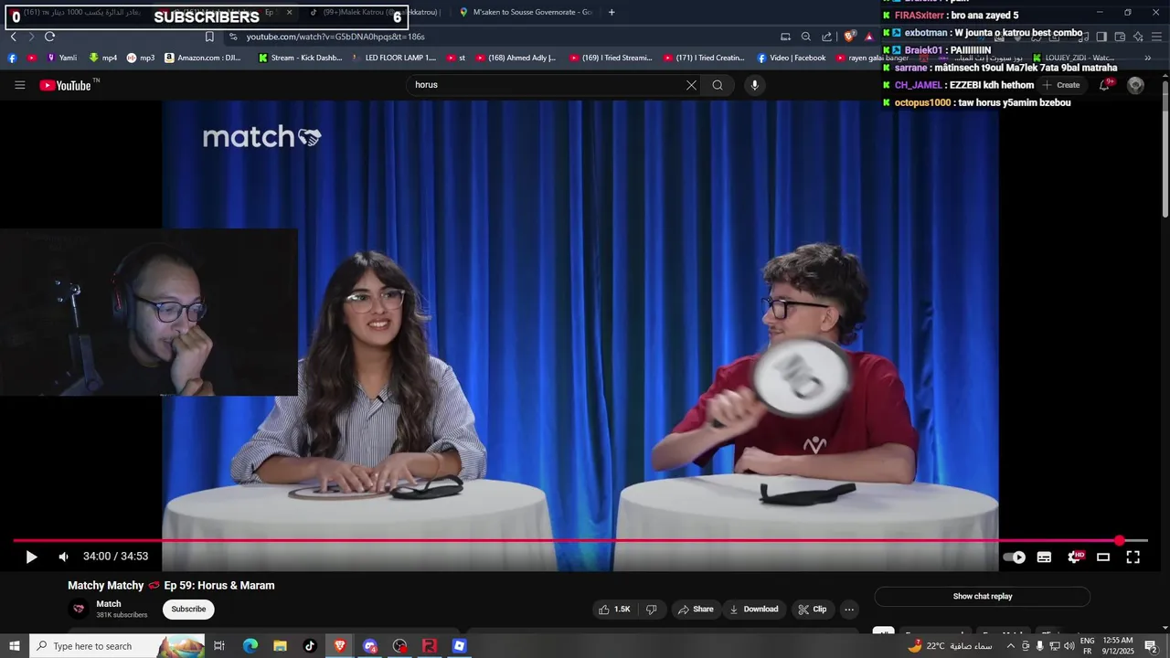Dislike the video
Image resolution: width=1170 pixels, height=658 pixels.
tap(651, 610)
